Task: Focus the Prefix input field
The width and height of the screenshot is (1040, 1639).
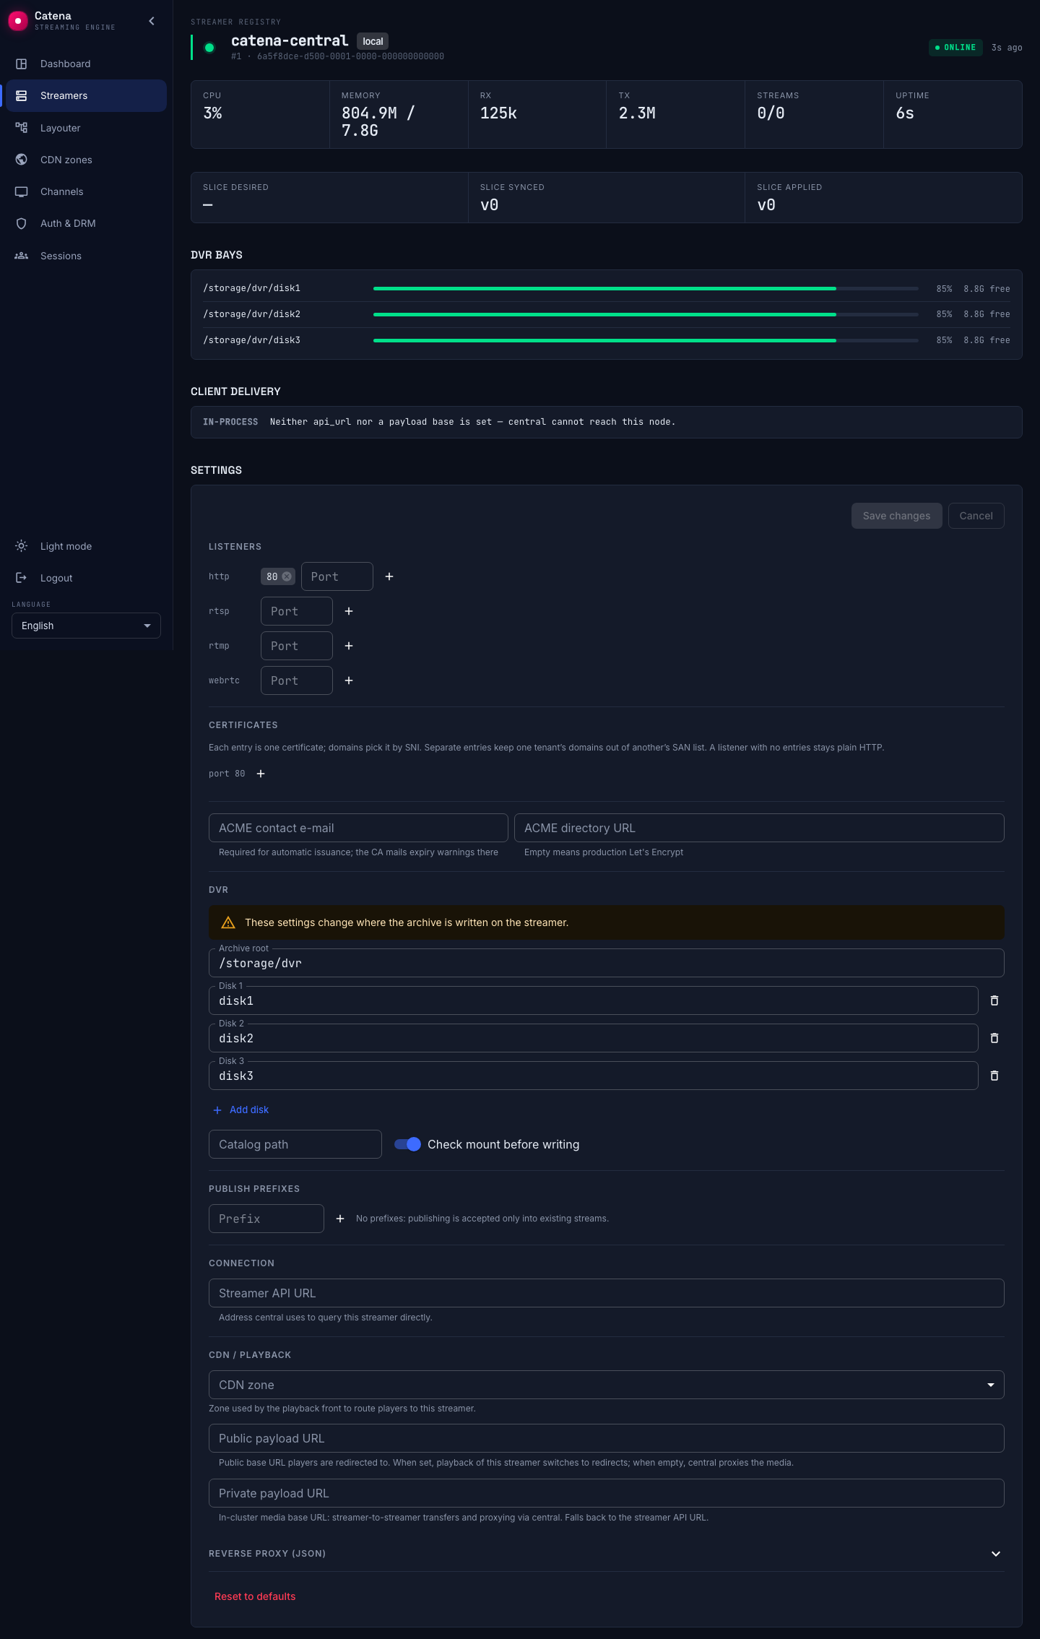Action: (x=266, y=1219)
